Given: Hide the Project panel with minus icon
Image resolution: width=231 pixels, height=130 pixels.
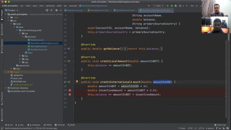Looking at the screenshot, I should click(61, 10).
